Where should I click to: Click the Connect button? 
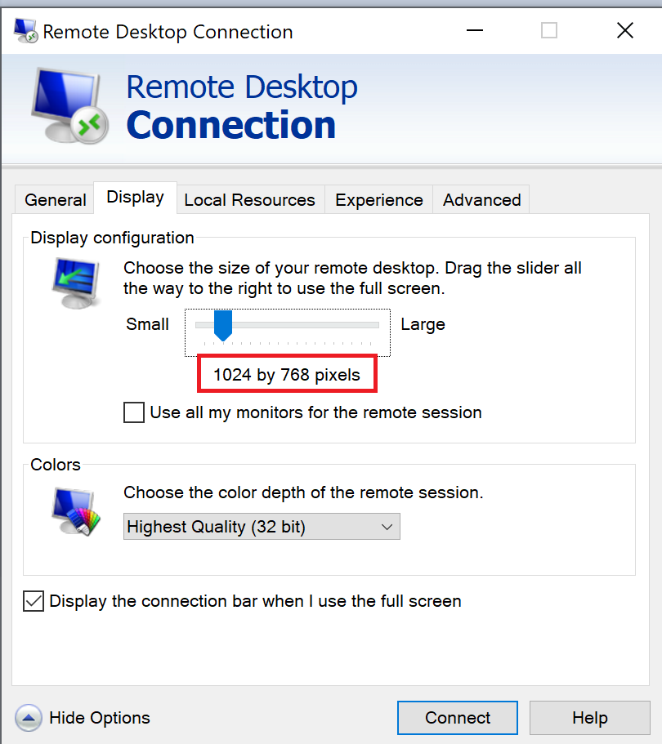pyautogui.click(x=457, y=717)
